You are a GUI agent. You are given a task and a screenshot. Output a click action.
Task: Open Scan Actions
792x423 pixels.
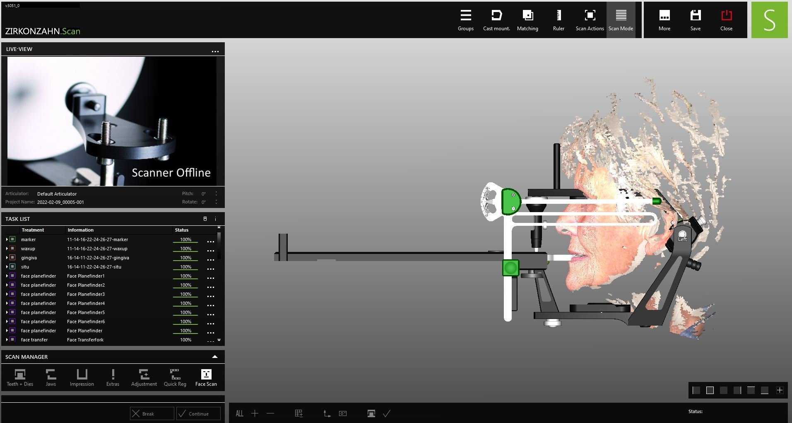(590, 20)
